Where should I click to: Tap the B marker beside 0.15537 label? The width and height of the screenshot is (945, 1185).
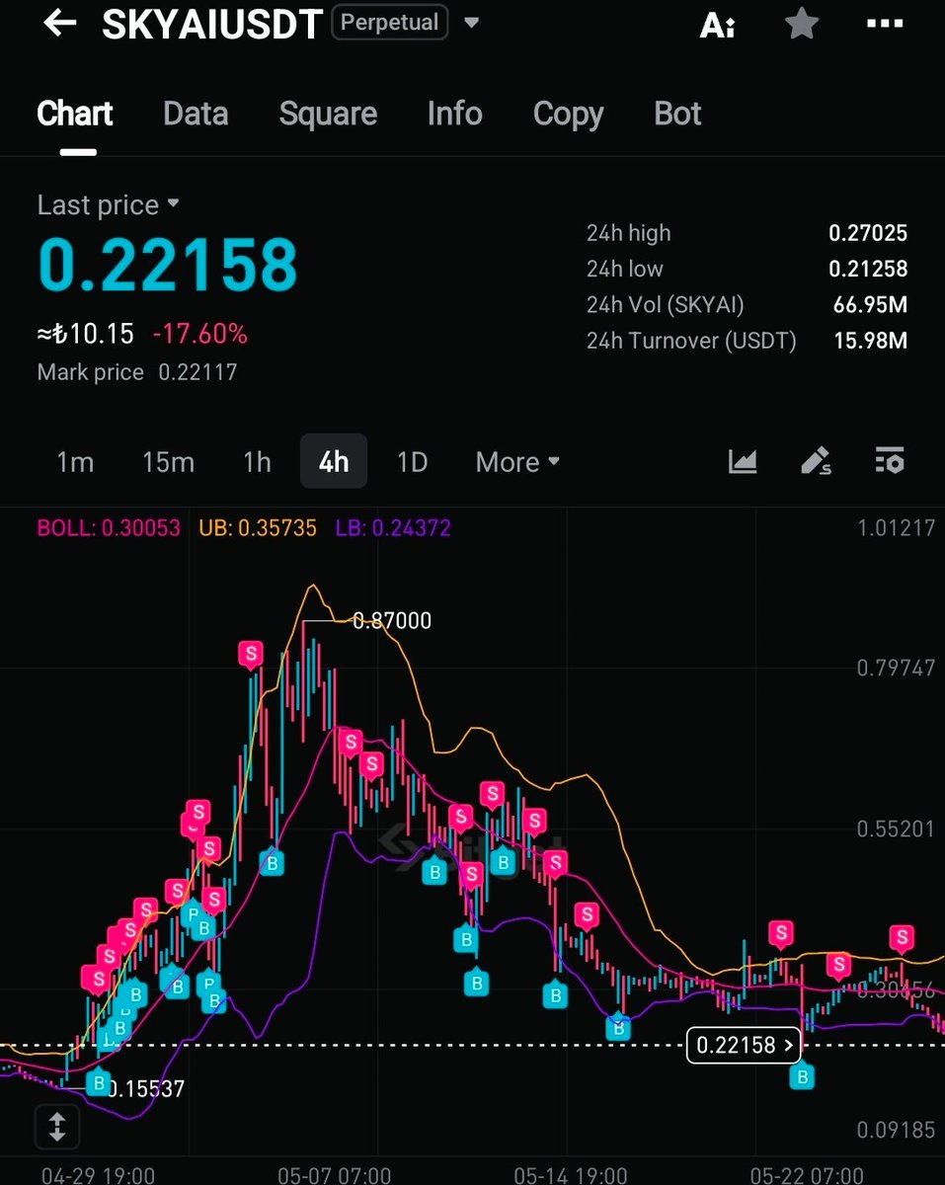point(98,1082)
